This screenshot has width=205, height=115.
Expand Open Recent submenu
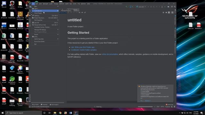pos(45,11)
